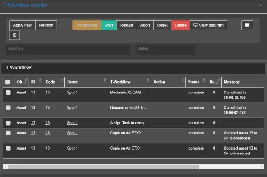Open View diagram
The image size is (267, 177).
click(208, 25)
